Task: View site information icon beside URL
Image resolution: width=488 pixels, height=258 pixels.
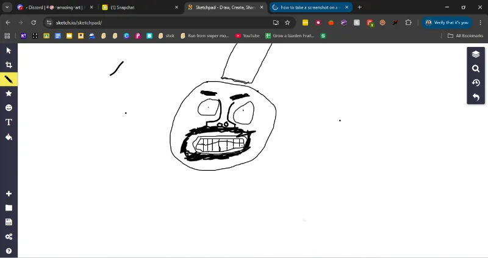Action: tap(49, 23)
